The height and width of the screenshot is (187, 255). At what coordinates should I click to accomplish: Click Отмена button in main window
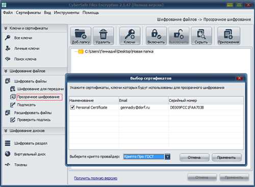202,177
